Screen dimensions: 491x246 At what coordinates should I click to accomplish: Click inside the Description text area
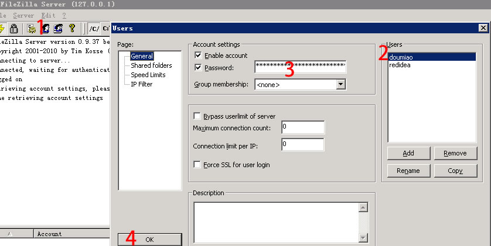pos(276,222)
